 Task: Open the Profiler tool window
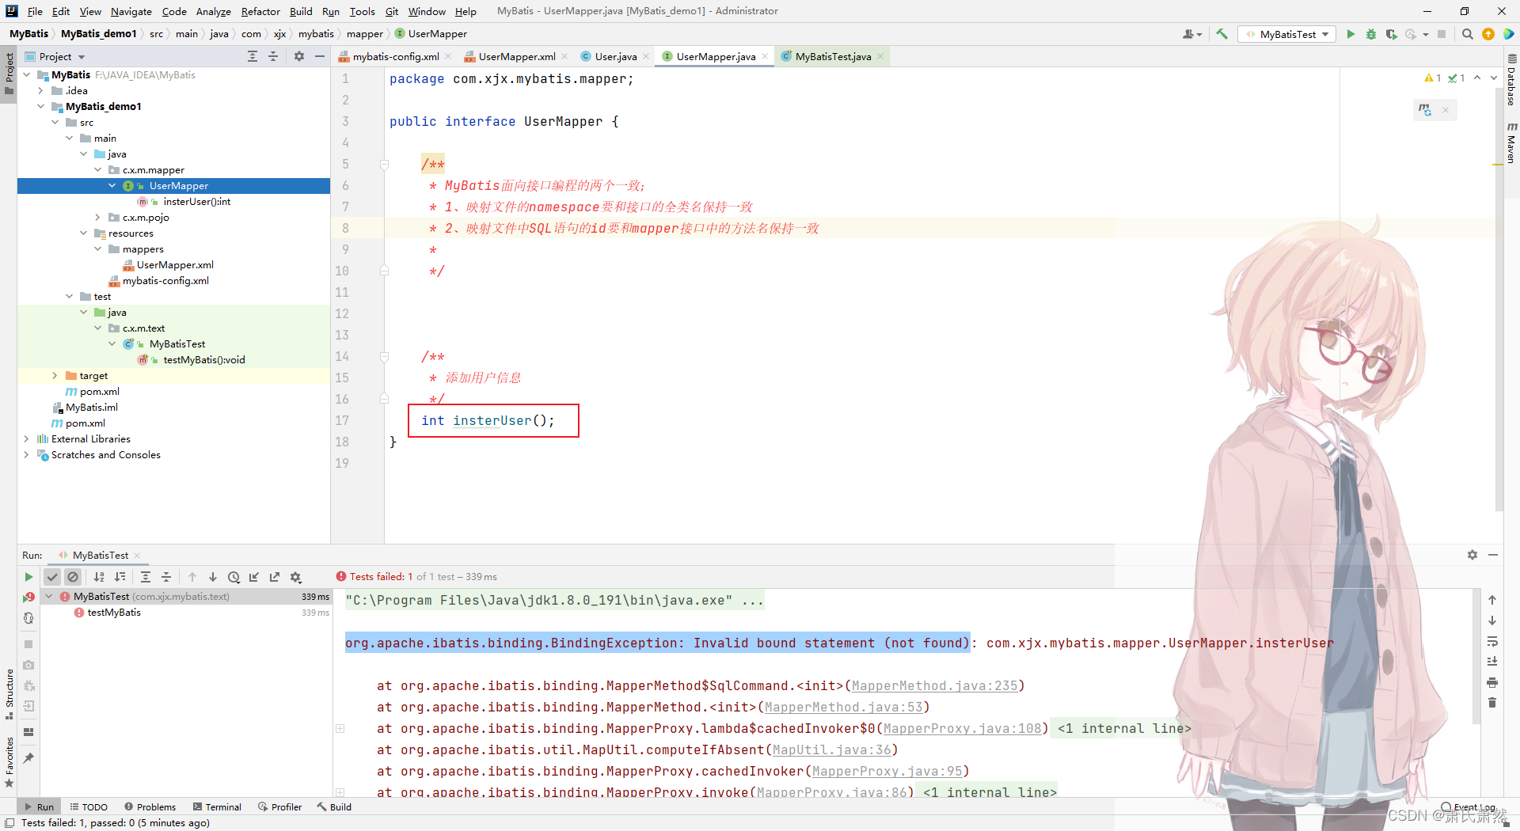[279, 806]
